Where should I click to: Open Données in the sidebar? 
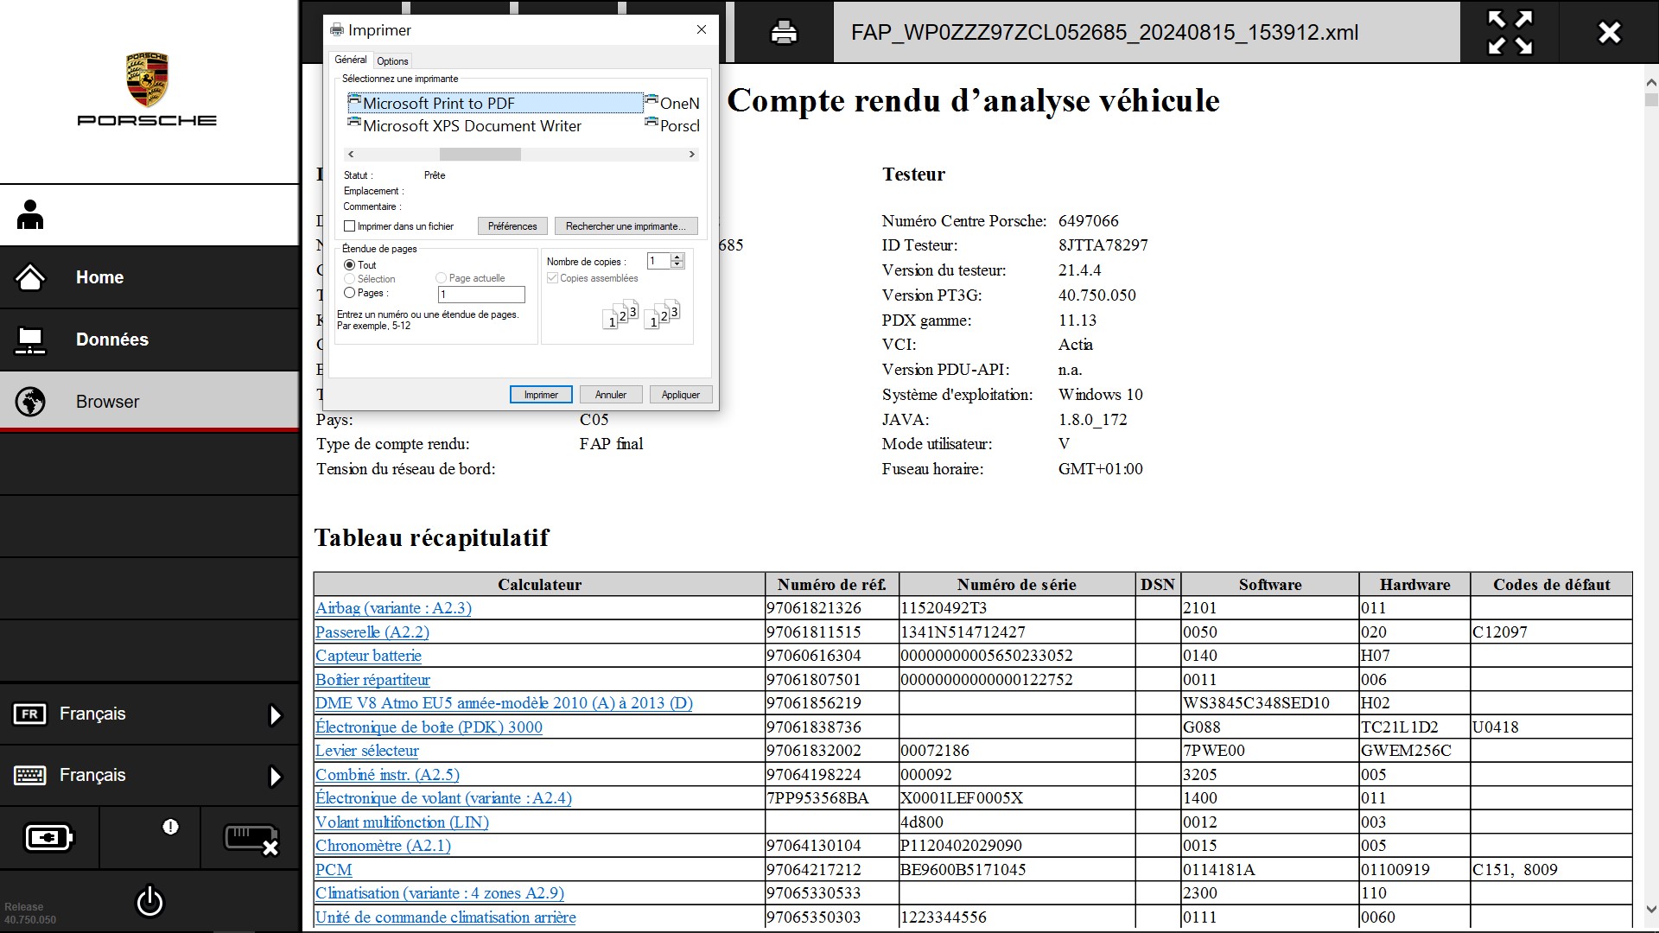point(149,340)
